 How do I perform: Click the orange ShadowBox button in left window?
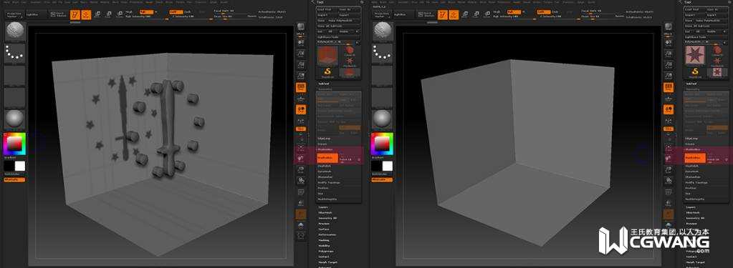327,158
